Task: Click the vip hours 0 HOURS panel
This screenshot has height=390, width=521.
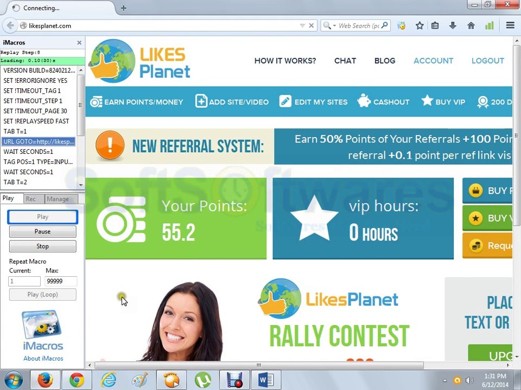Action: (x=363, y=218)
